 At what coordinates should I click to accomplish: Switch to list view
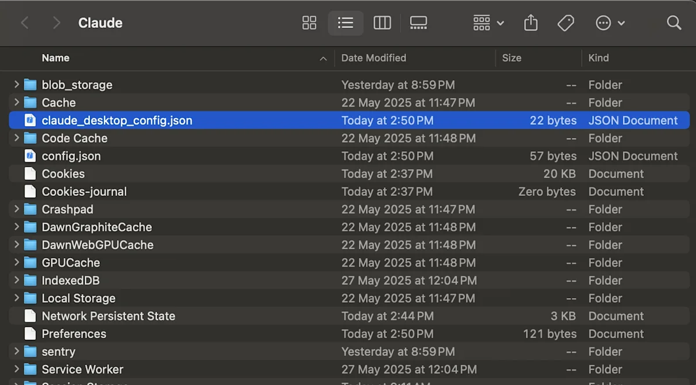346,23
